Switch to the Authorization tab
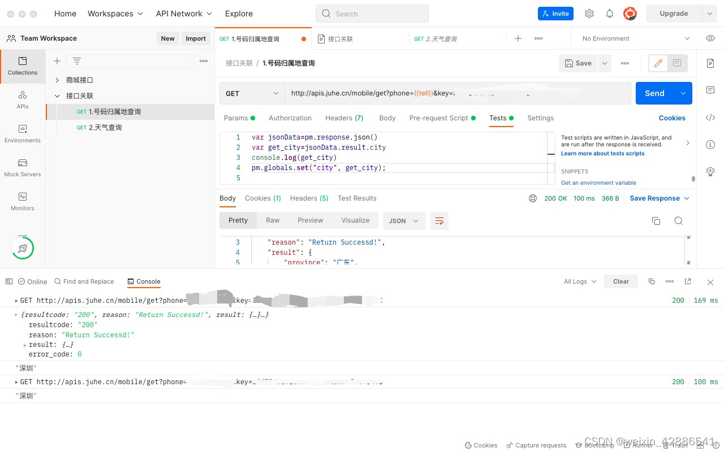Screen dimensions: 724x452 pyautogui.click(x=290, y=118)
